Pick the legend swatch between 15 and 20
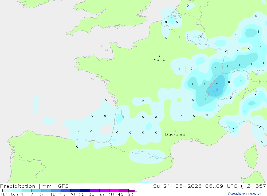The image size is (267, 196). pyautogui.click(x=66, y=191)
